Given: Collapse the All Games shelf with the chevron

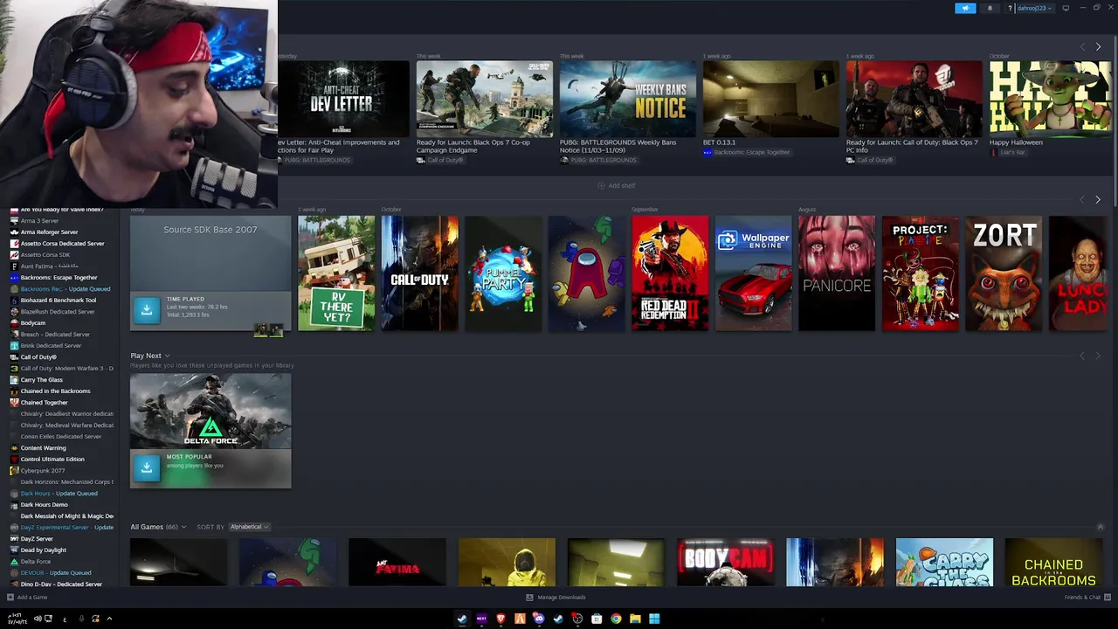Looking at the screenshot, I should [1100, 527].
